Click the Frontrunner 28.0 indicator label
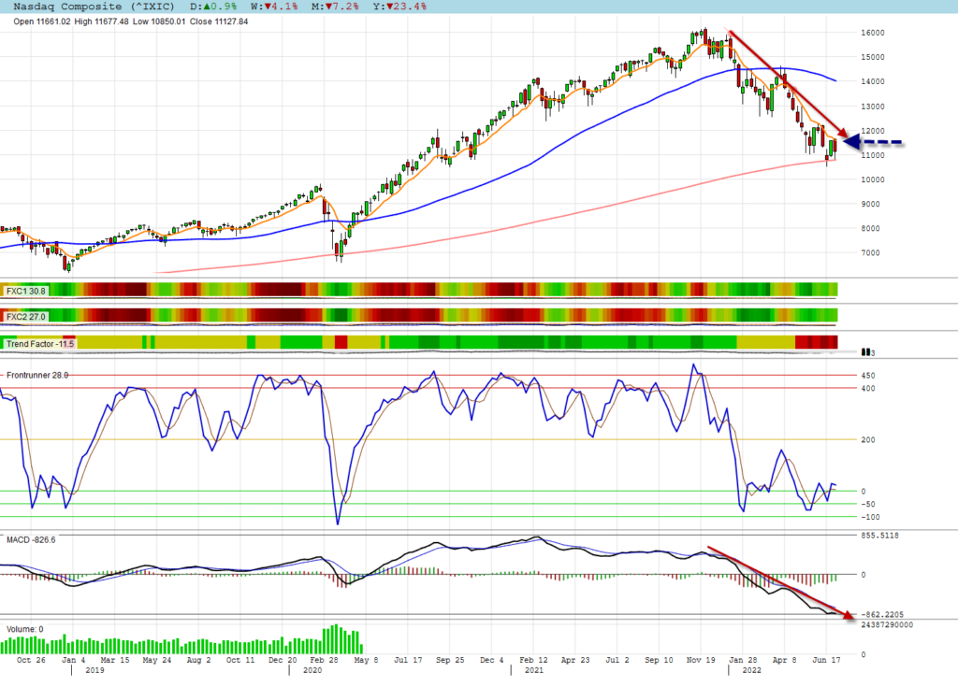The width and height of the screenshot is (958, 687). coord(37,375)
